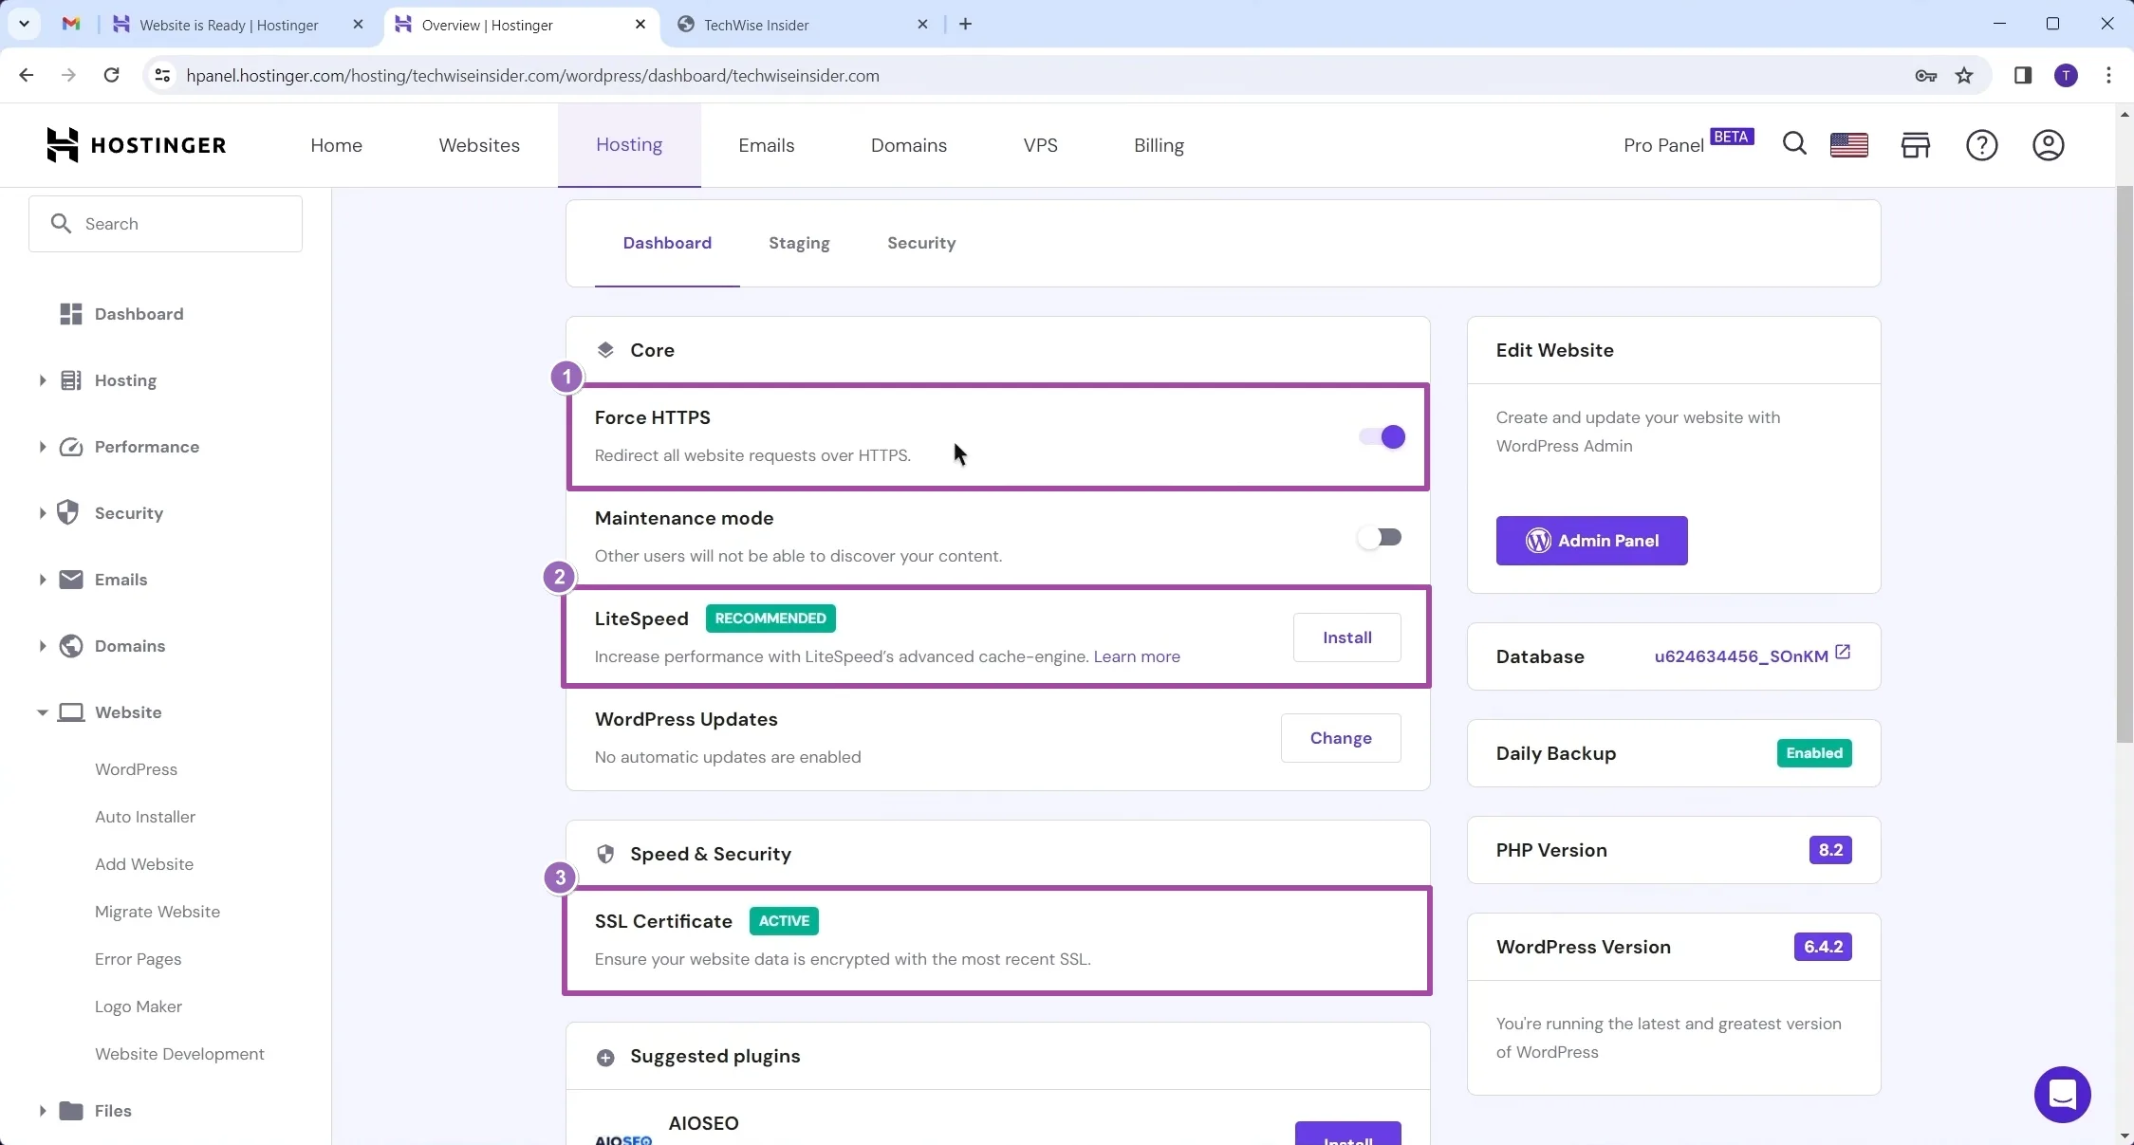Click the US flag language icon
2134x1145 pixels.
pyautogui.click(x=1848, y=145)
